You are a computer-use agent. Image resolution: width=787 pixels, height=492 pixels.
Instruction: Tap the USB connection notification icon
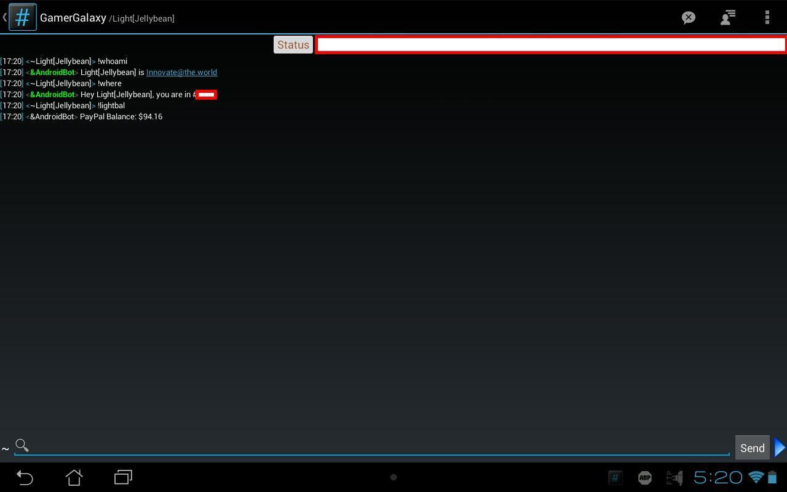click(674, 477)
